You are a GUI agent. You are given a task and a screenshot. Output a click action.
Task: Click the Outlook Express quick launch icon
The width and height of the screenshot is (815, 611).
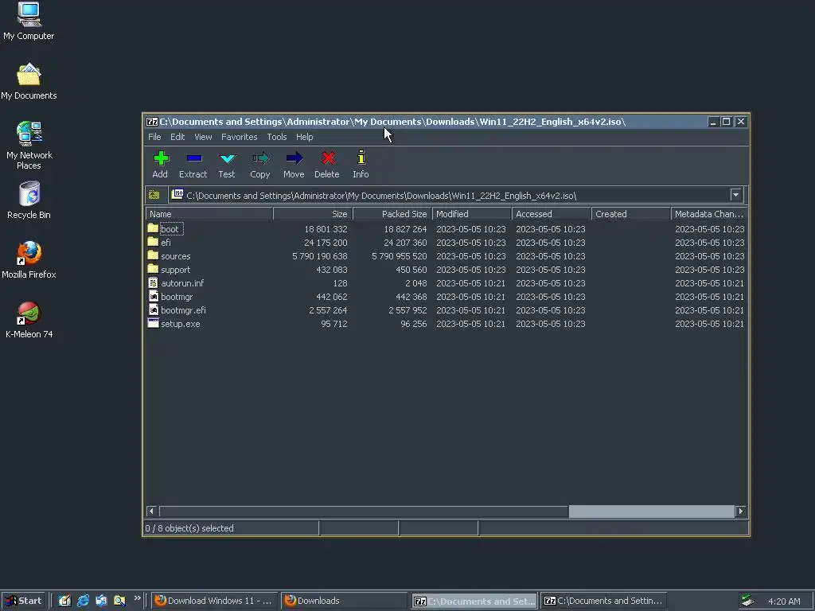pyautogui.click(x=101, y=601)
